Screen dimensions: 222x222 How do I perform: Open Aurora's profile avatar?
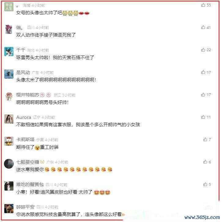[x=9, y=119]
